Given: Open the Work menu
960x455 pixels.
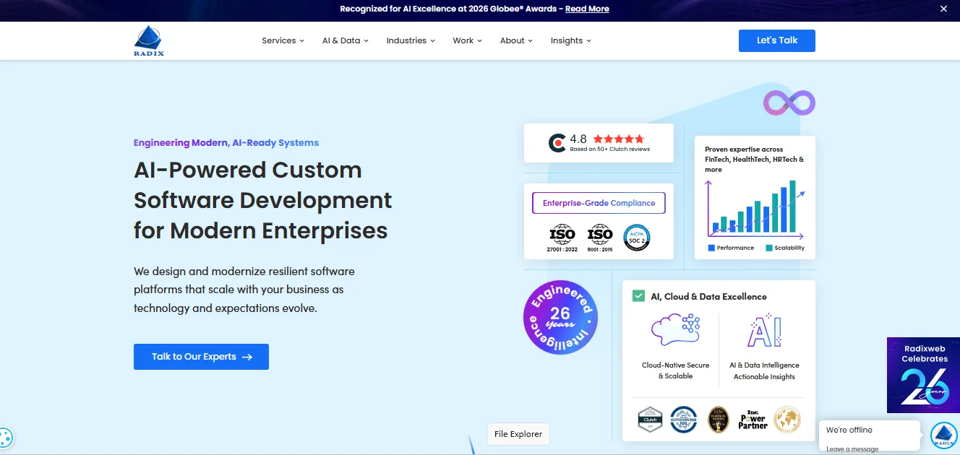Looking at the screenshot, I should pos(467,40).
